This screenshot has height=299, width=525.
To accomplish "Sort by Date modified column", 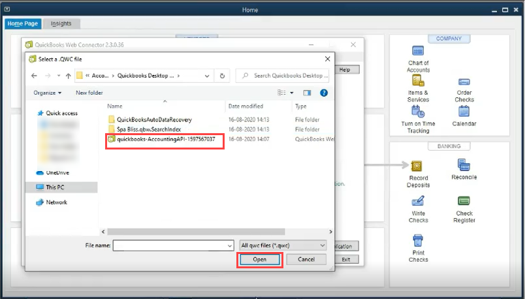I will (246, 106).
